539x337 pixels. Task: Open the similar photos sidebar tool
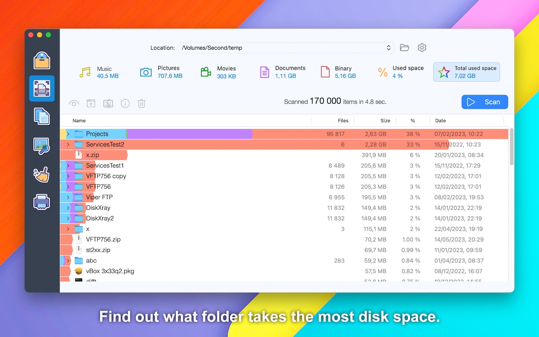pos(42,146)
